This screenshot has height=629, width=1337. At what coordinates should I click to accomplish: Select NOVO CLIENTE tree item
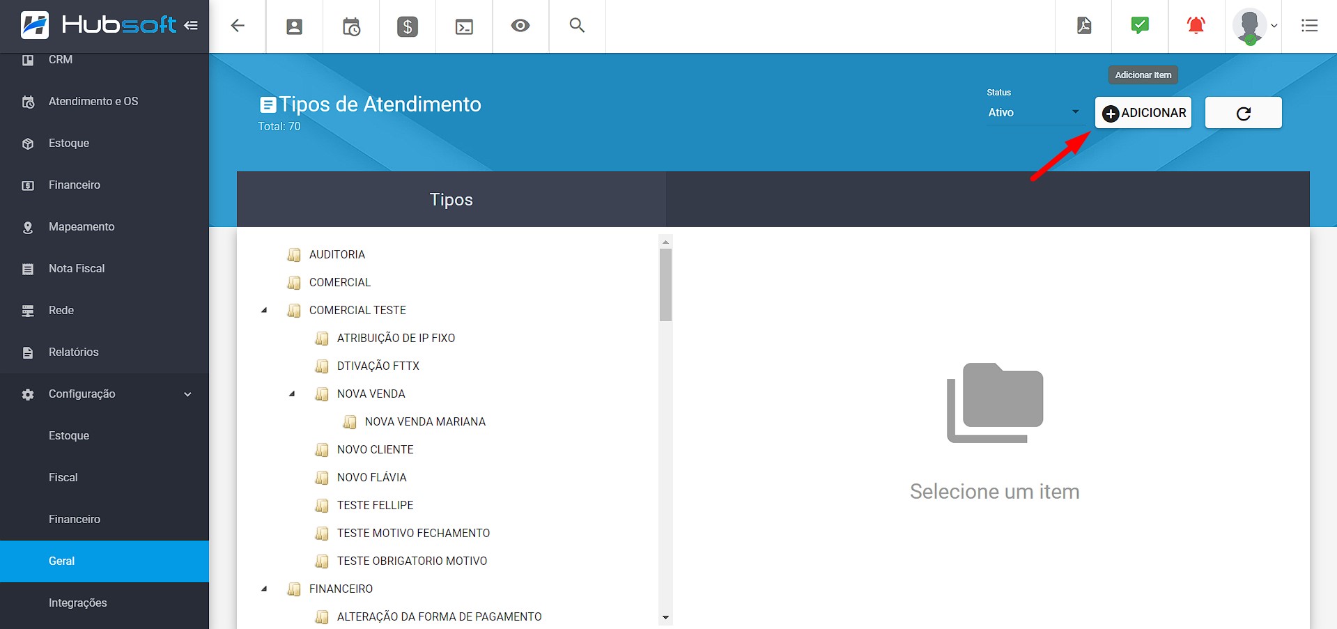(x=376, y=450)
